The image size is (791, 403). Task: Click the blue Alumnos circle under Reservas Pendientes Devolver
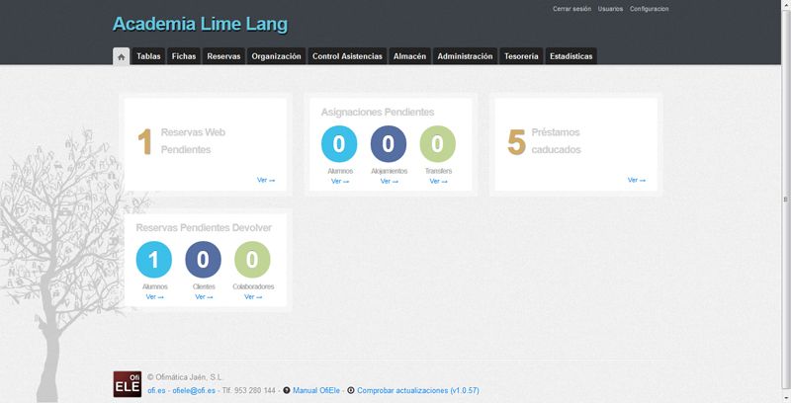(154, 260)
